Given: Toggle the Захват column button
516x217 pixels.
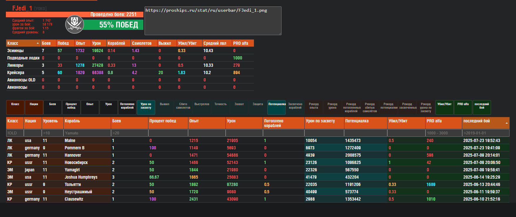Looking at the screenshot, I should point(239,107).
